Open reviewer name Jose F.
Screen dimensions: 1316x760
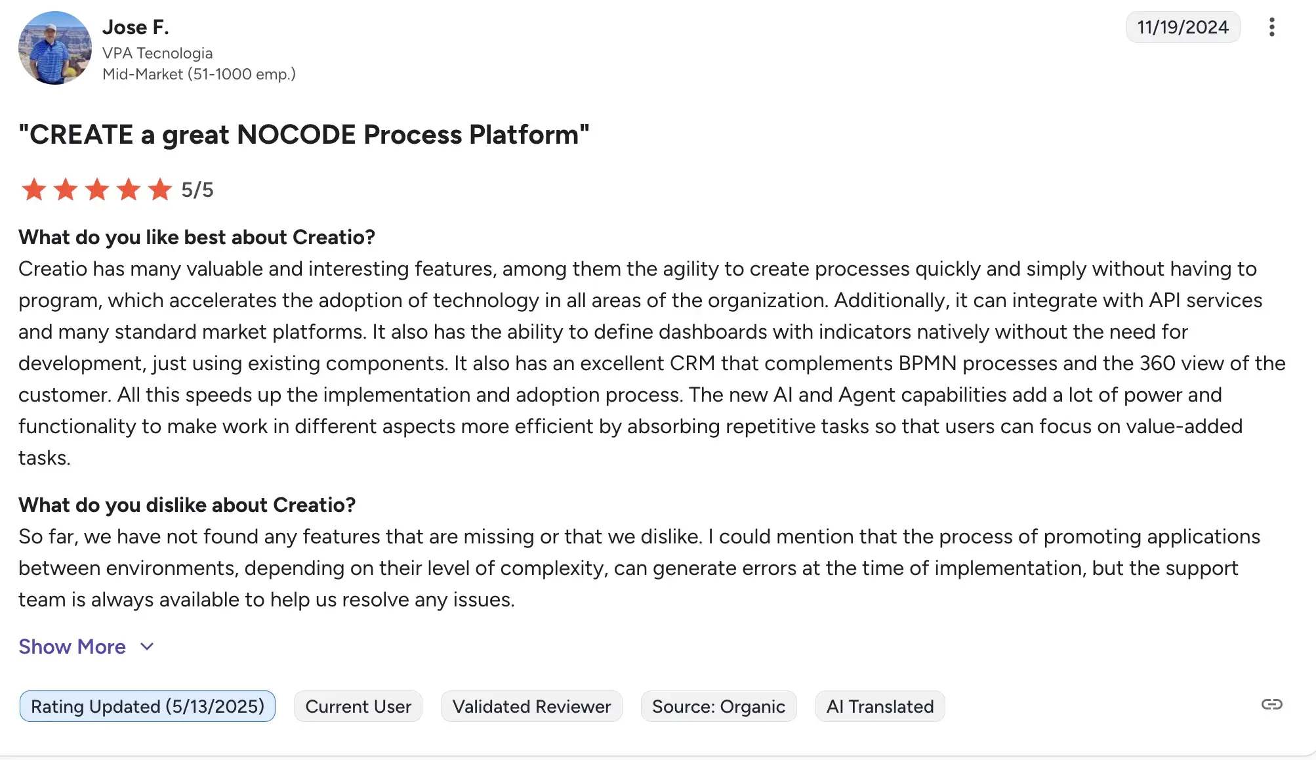(136, 27)
